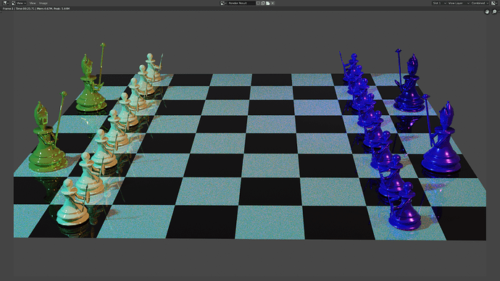The width and height of the screenshot is (500, 281).
Task: Open the View Layer dropdown
Action: pyautogui.click(x=459, y=3)
